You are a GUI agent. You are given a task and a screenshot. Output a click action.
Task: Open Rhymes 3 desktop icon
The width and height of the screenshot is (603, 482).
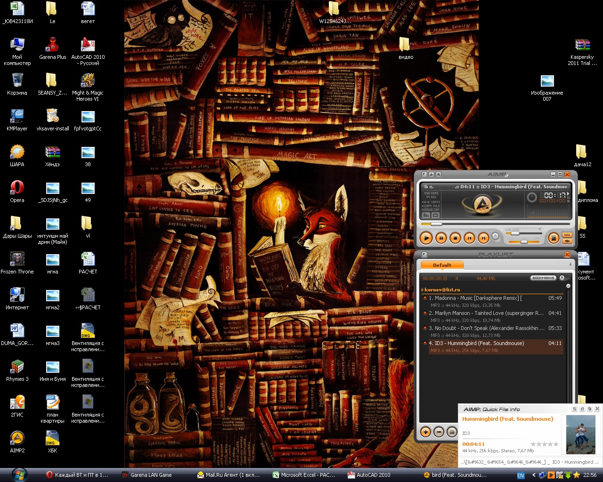(17, 370)
